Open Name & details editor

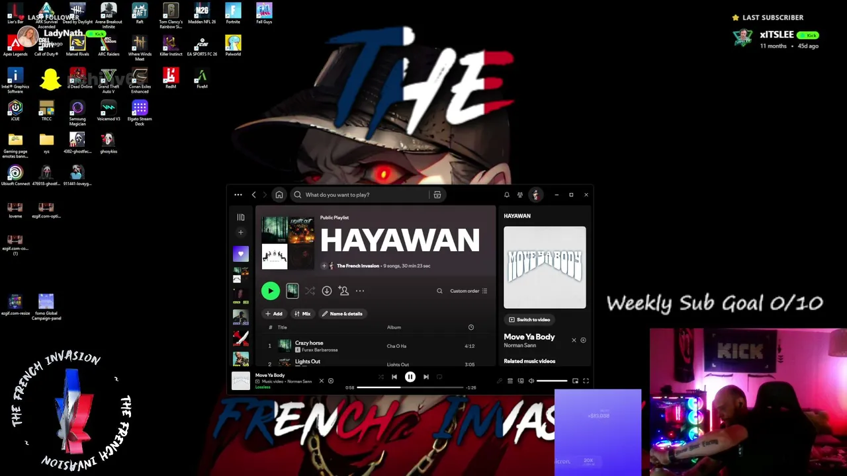tap(342, 314)
